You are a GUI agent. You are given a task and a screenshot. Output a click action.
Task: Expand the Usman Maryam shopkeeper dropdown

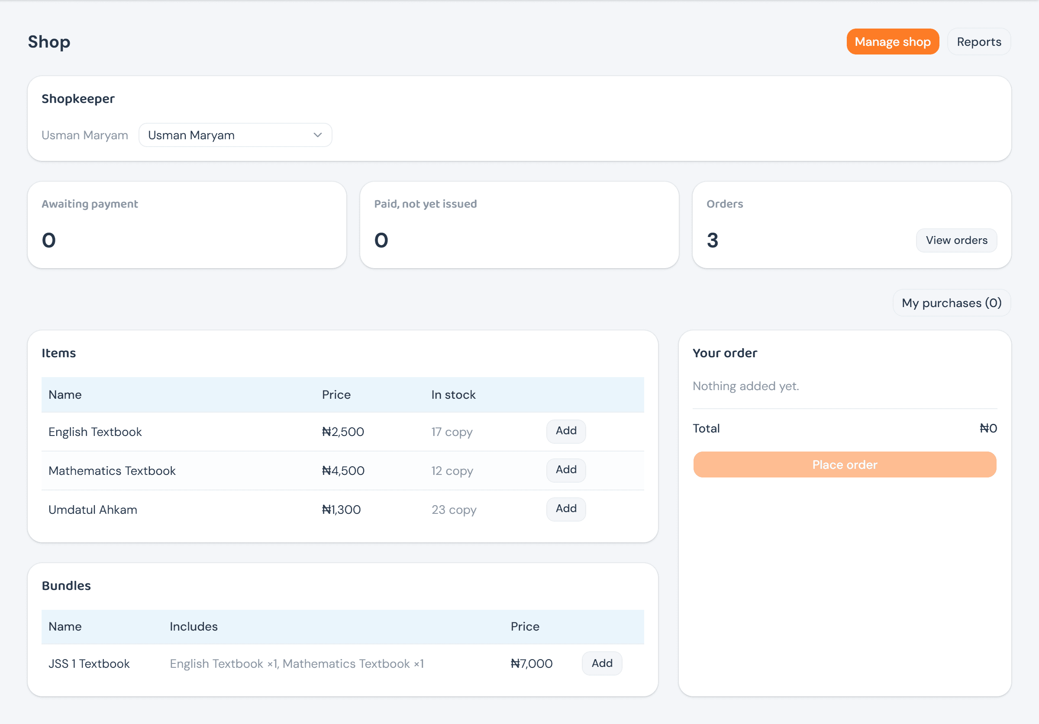[236, 135]
